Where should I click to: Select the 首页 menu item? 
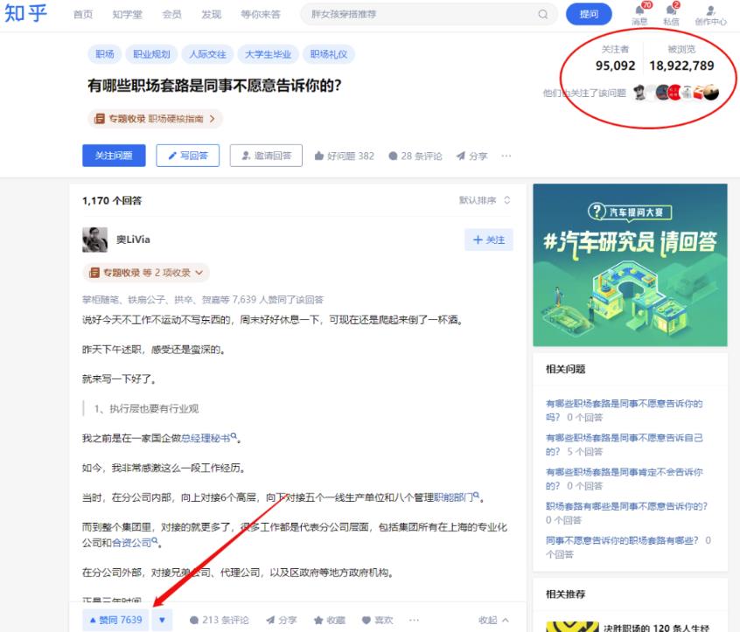point(82,14)
